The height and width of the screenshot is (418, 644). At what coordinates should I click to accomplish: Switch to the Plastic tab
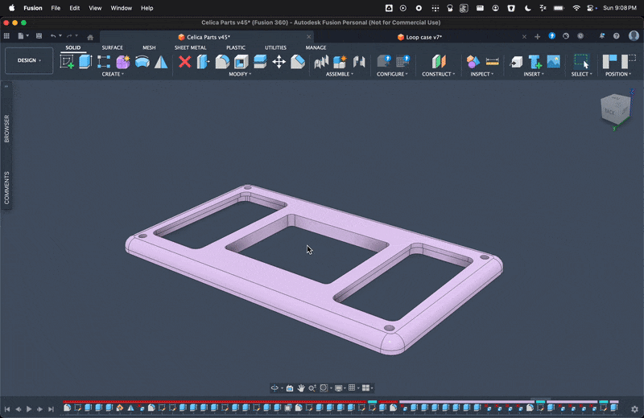click(x=236, y=47)
